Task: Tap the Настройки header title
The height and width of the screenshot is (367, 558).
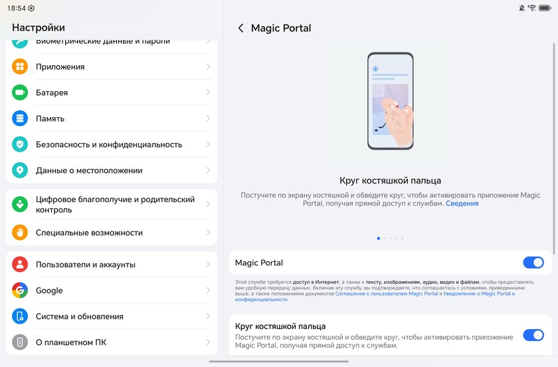Action: click(39, 27)
